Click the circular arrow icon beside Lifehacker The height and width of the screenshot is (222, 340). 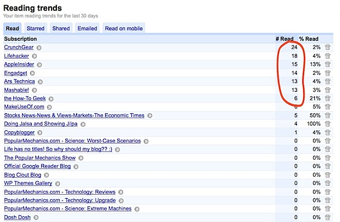34,56
